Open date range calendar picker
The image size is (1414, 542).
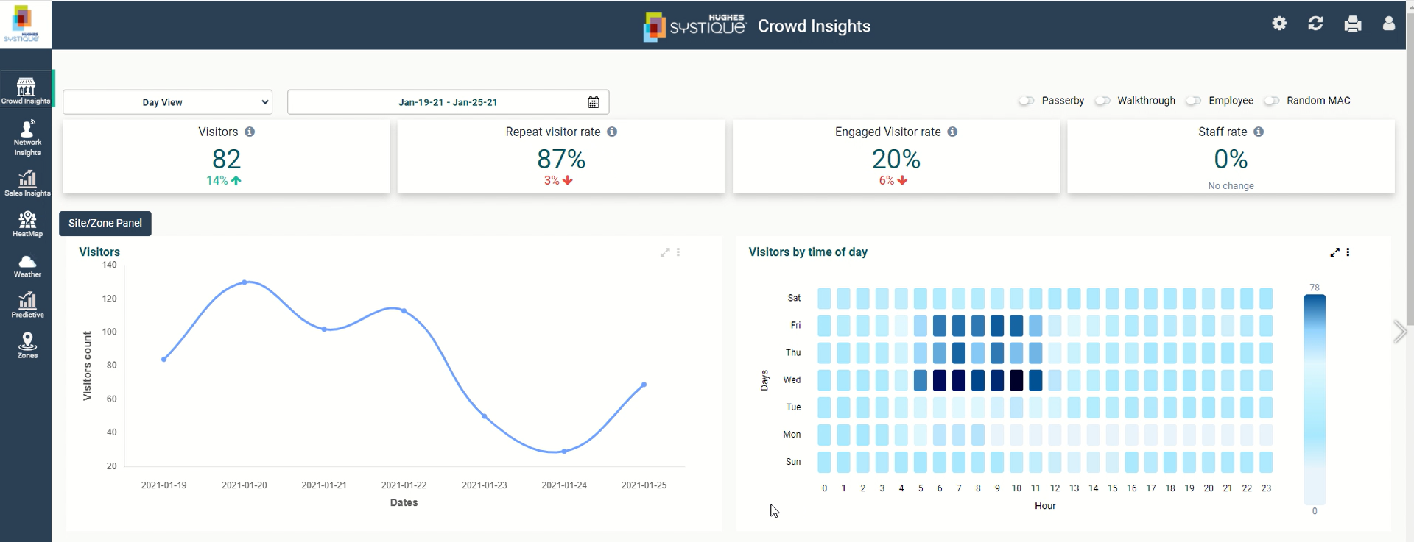point(594,102)
